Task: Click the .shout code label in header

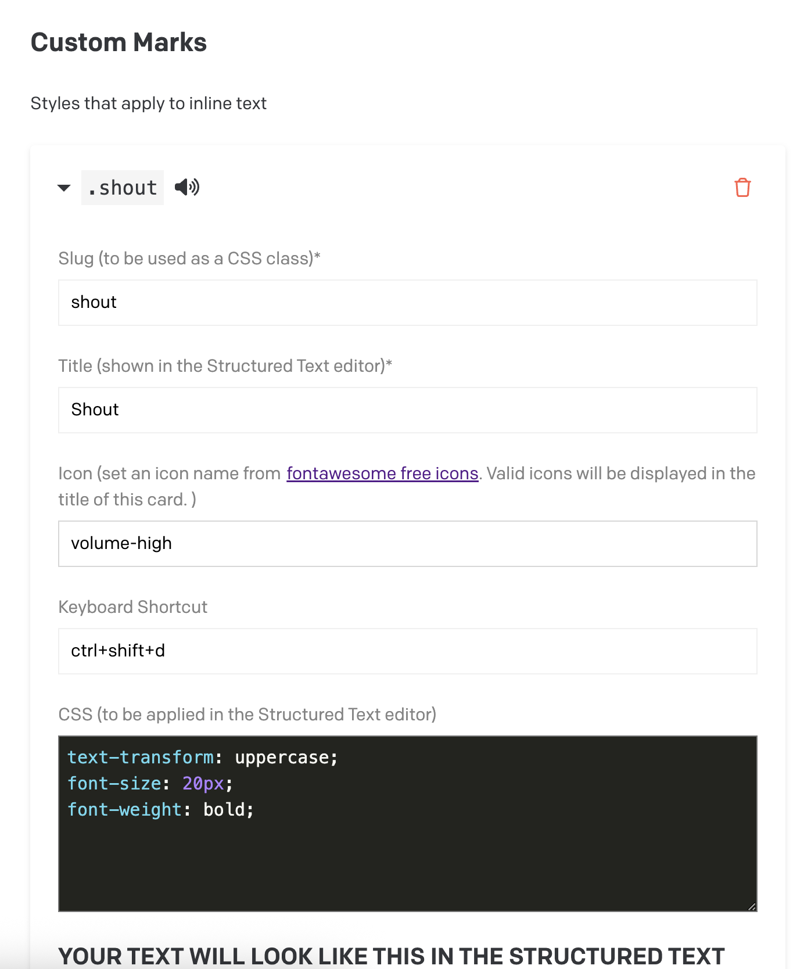Action: tap(123, 188)
